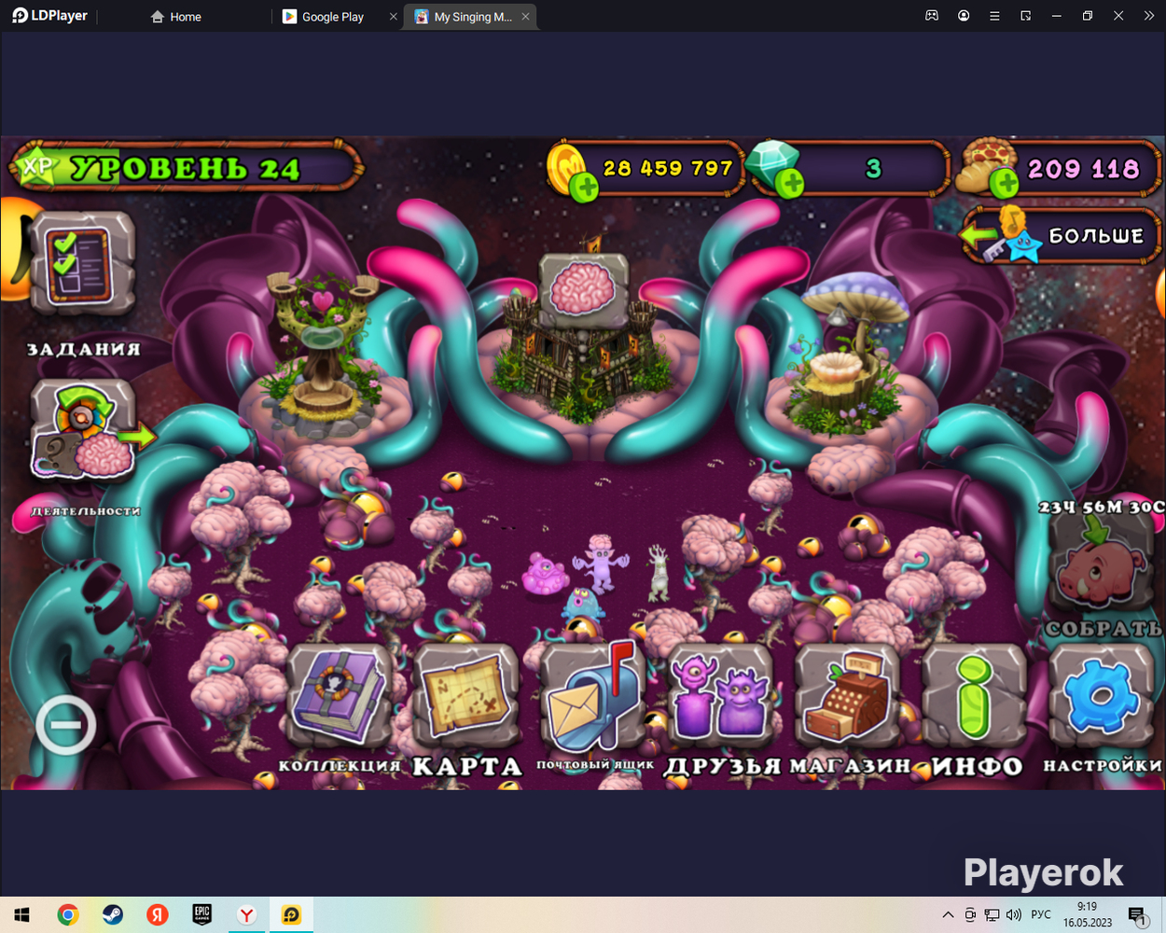Open the Магазин cash register icon
Screen dimensions: 1166x933
(847, 696)
